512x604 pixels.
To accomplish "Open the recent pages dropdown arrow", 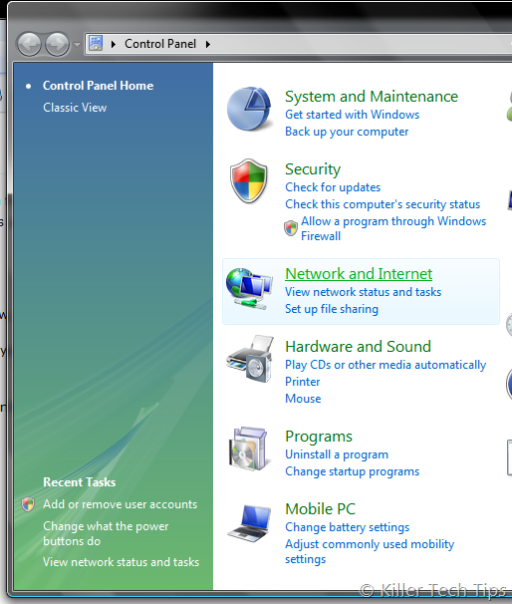I will tap(77, 45).
